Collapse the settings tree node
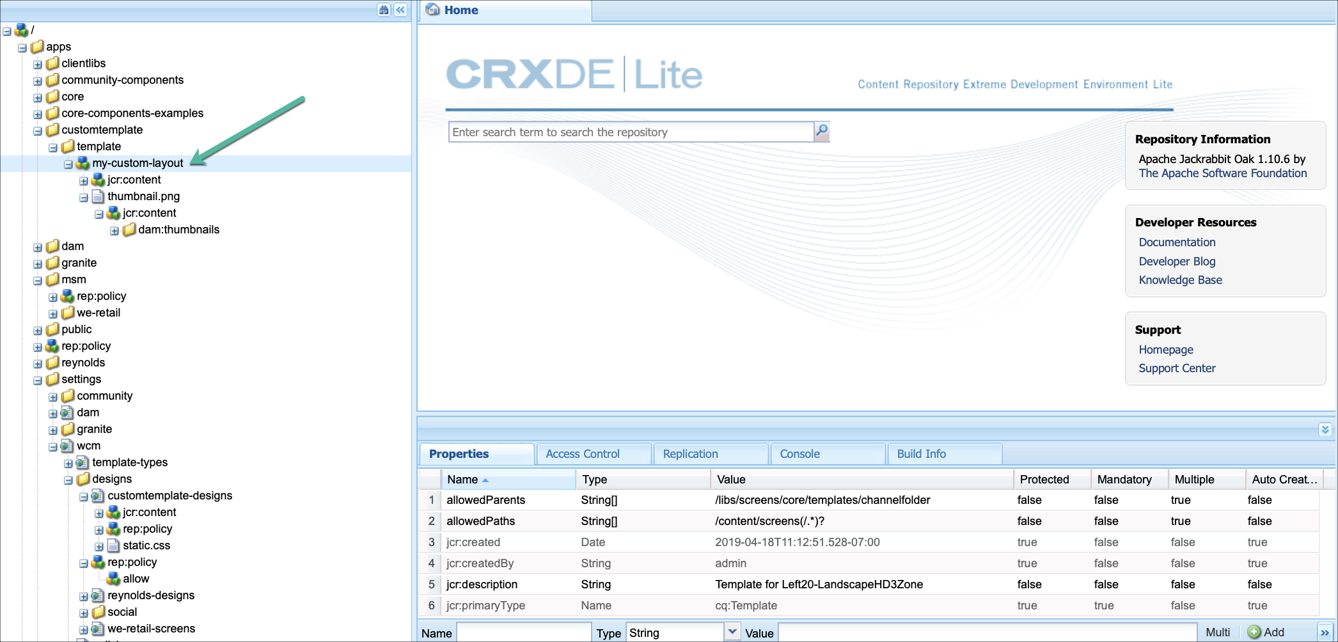This screenshot has width=1338, height=642. [x=38, y=380]
